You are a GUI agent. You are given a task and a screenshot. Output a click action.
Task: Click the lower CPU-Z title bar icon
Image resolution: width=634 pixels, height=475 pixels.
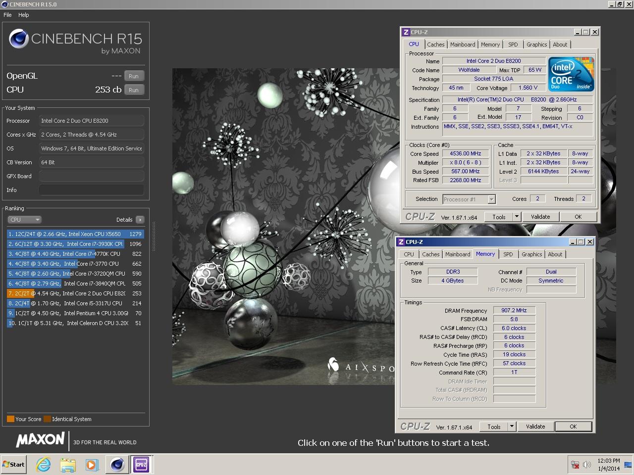coord(401,242)
